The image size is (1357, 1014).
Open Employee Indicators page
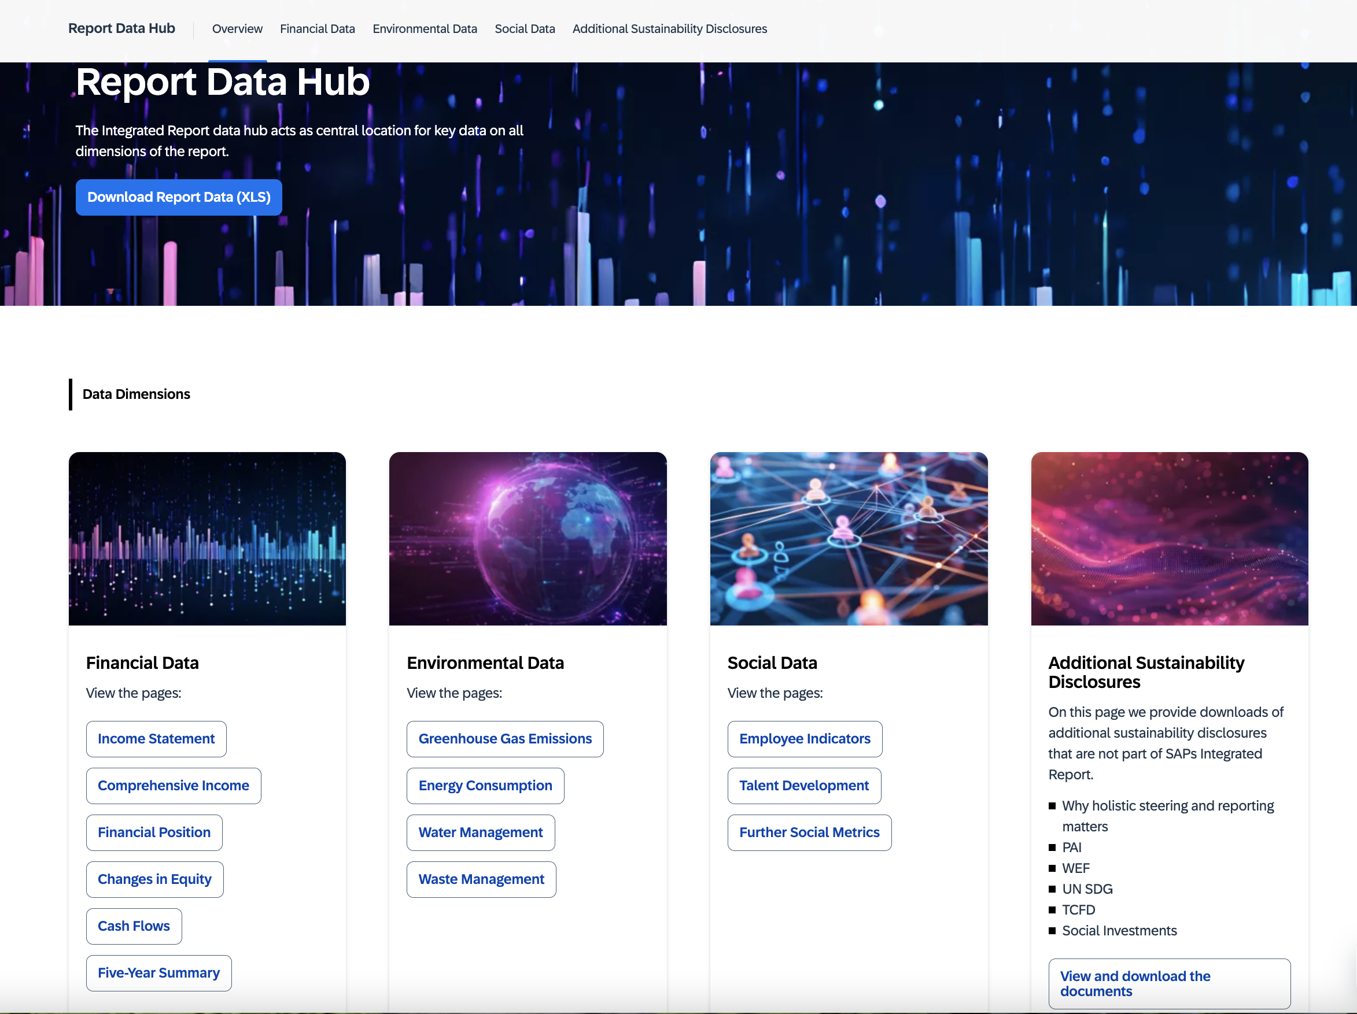coord(804,739)
